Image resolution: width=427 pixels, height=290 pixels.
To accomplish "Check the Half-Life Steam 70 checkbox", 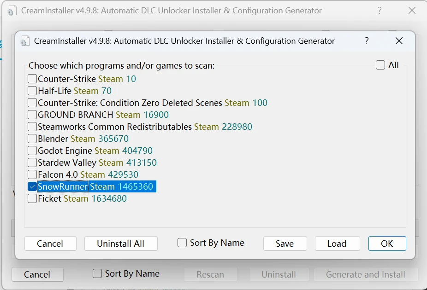I will point(32,91).
